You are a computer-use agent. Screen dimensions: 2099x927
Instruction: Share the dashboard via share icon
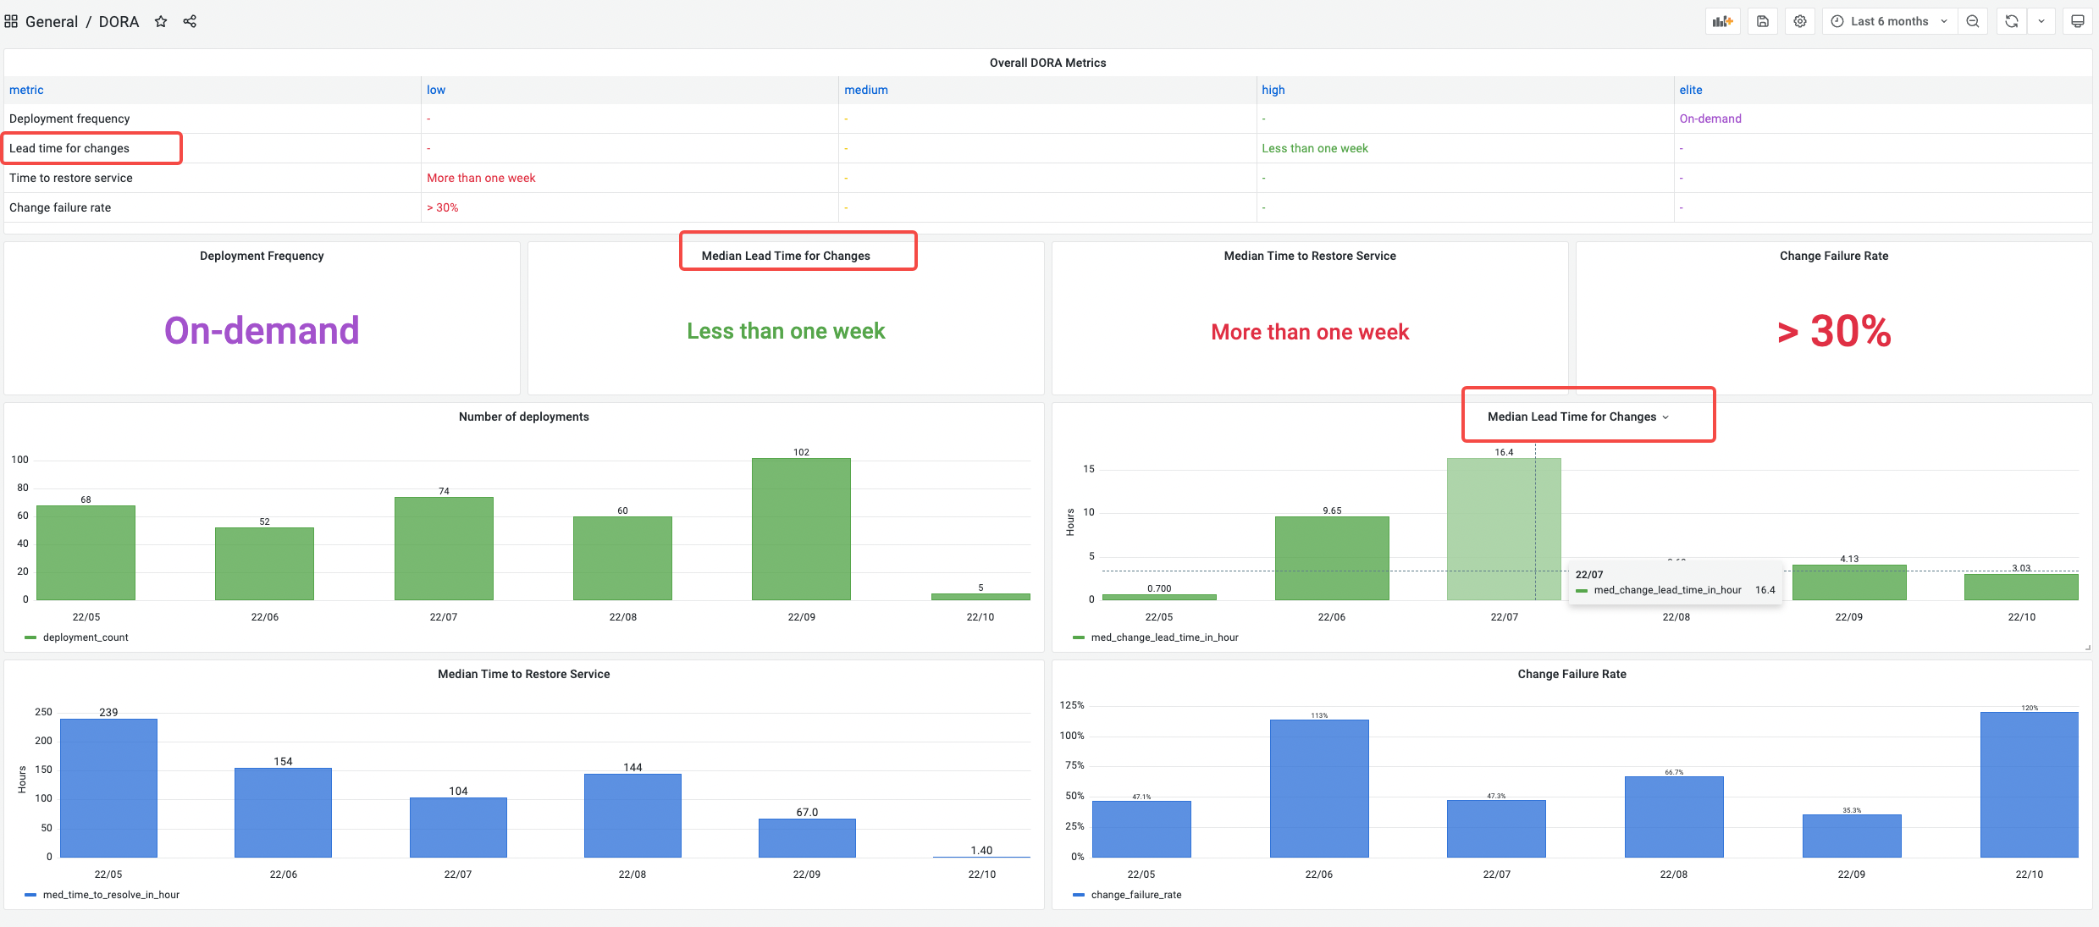tap(190, 21)
